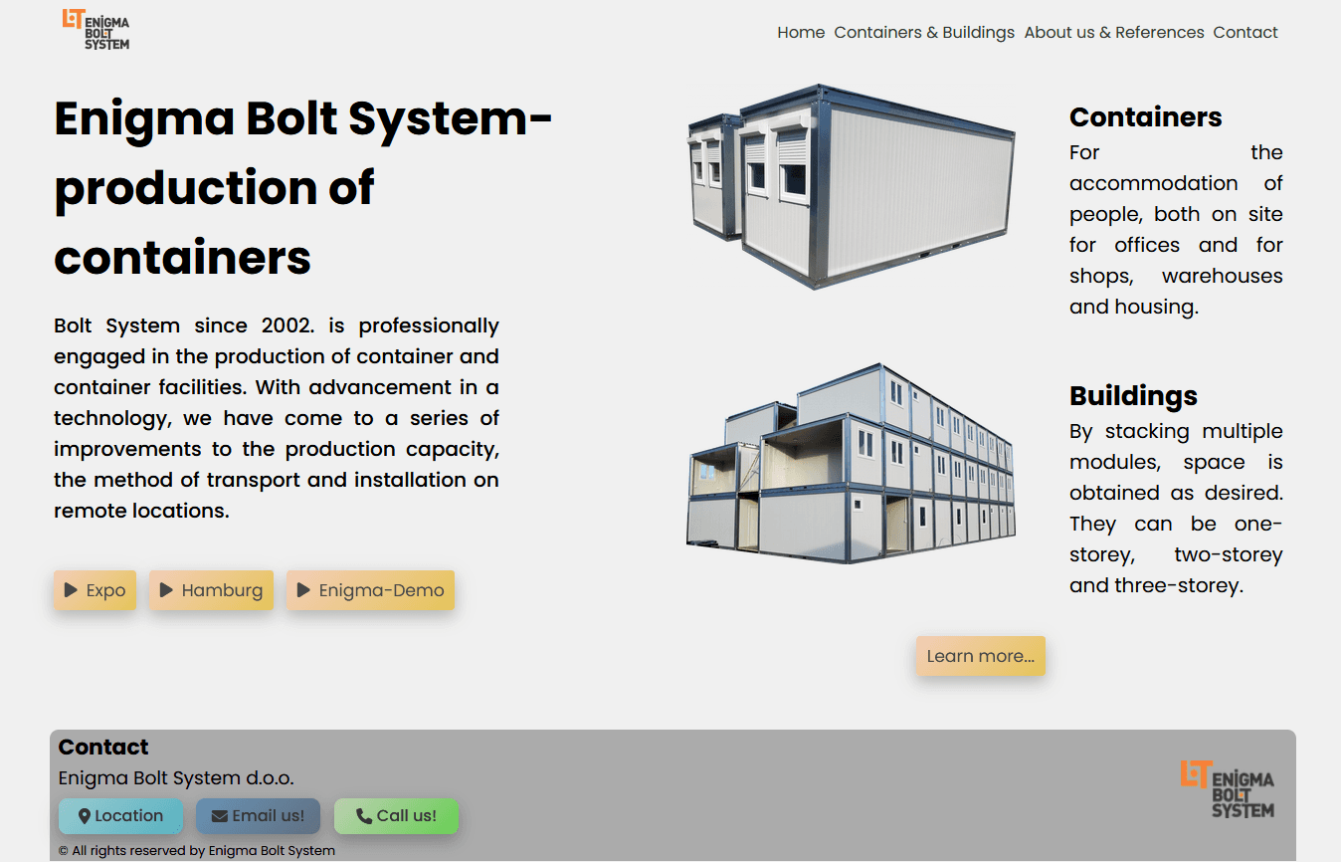This screenshot has height=862, width=1341.
Task: Click the Enigma Bolt System logo in the header
Action: tap(96, 30)
